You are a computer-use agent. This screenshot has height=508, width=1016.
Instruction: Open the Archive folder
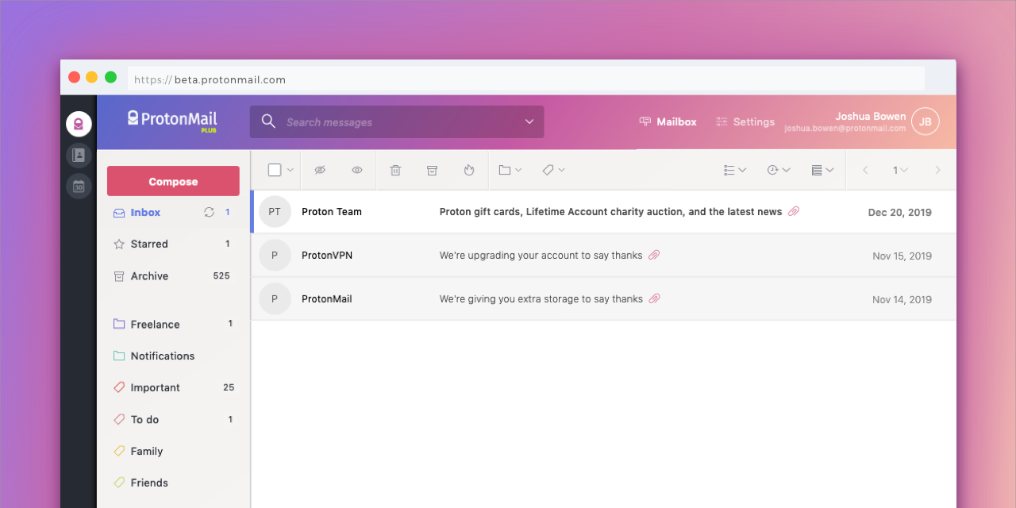(x=149, y=276)
